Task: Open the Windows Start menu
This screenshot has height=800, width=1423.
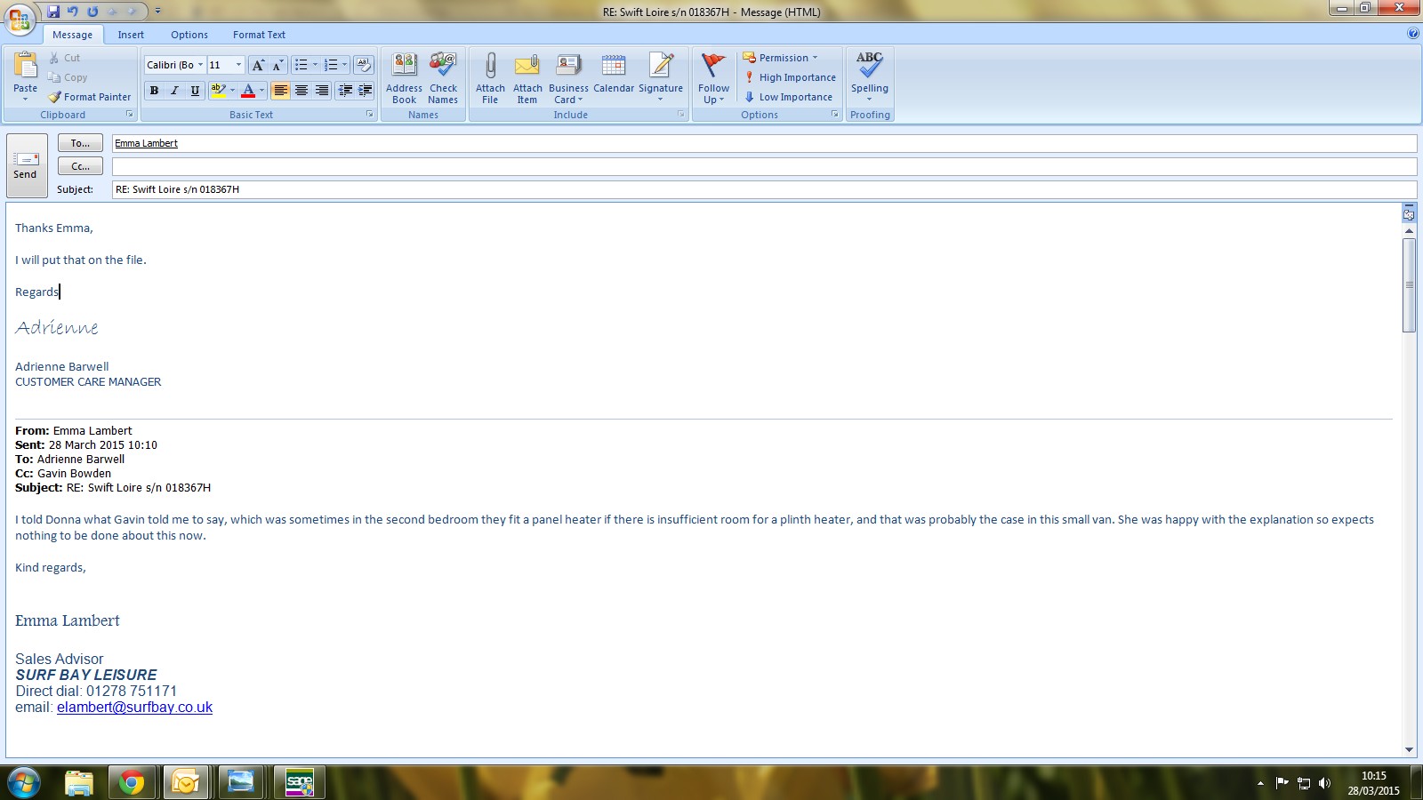Action: [x=24, y=783]
